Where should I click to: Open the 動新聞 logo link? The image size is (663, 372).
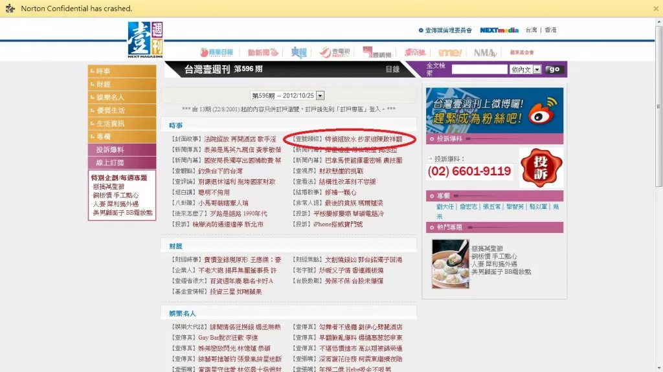263,52
